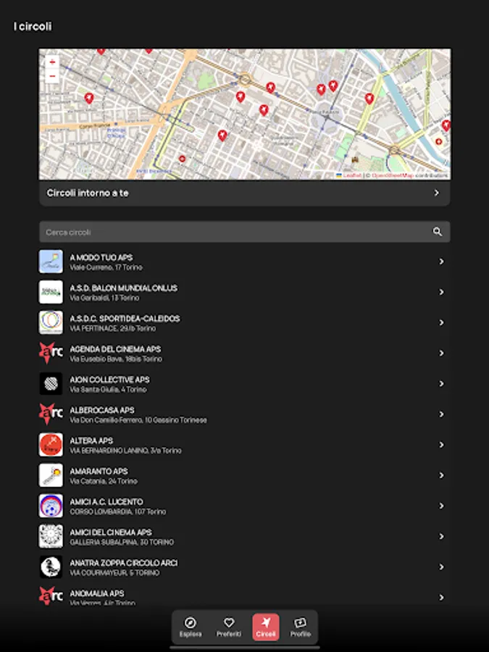
Task: Tap the Circoli intorno a te label
Action: [x=88, y=193]
